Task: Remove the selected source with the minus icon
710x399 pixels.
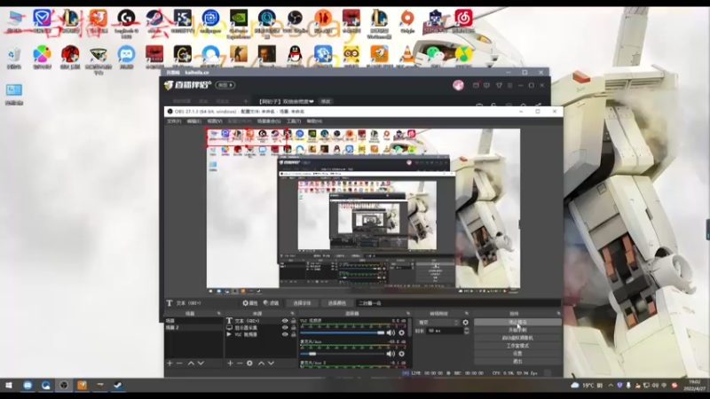Action: (240, 363)
